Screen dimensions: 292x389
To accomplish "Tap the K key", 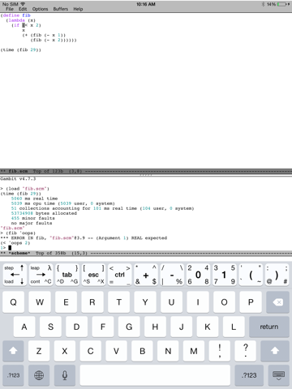I will (x=208, y=327).
